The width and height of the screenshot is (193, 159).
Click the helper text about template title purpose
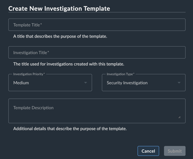pyautogui.click(x=60, y=36)
